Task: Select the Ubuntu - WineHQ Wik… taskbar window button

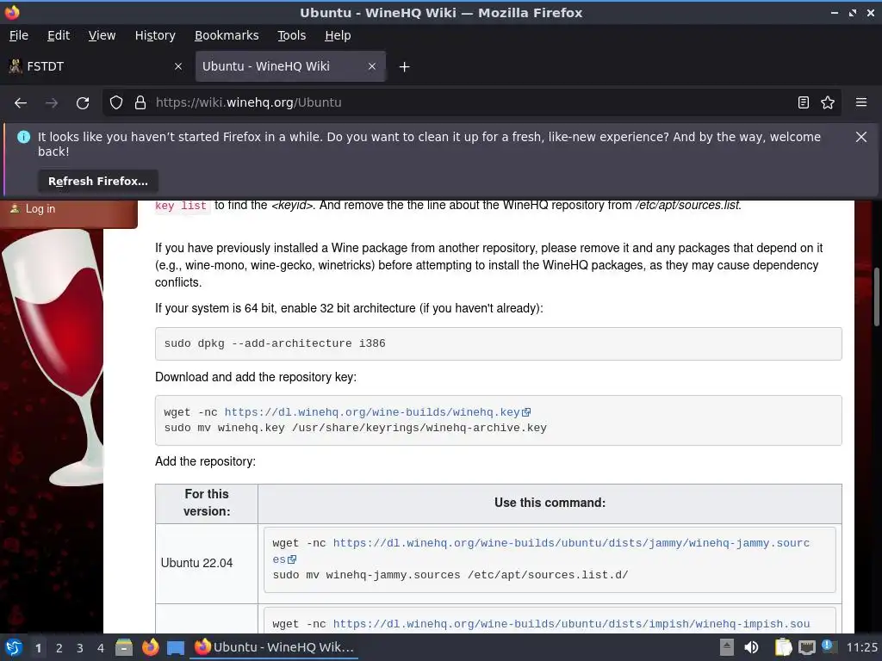Action: [275, 647]
